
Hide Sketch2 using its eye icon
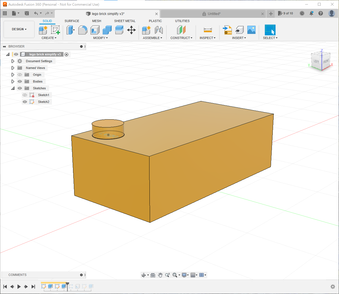tap(25, 102)
